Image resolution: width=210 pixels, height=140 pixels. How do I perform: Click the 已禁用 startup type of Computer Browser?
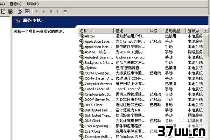(x=170, y=84)
